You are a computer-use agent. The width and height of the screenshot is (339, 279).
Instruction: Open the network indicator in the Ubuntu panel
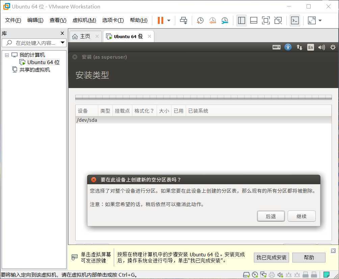coord(299,47)
